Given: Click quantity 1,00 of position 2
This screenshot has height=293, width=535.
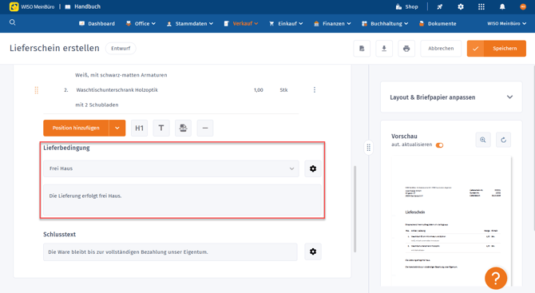Looking at the screenshot, I should (x=258, y=90).
